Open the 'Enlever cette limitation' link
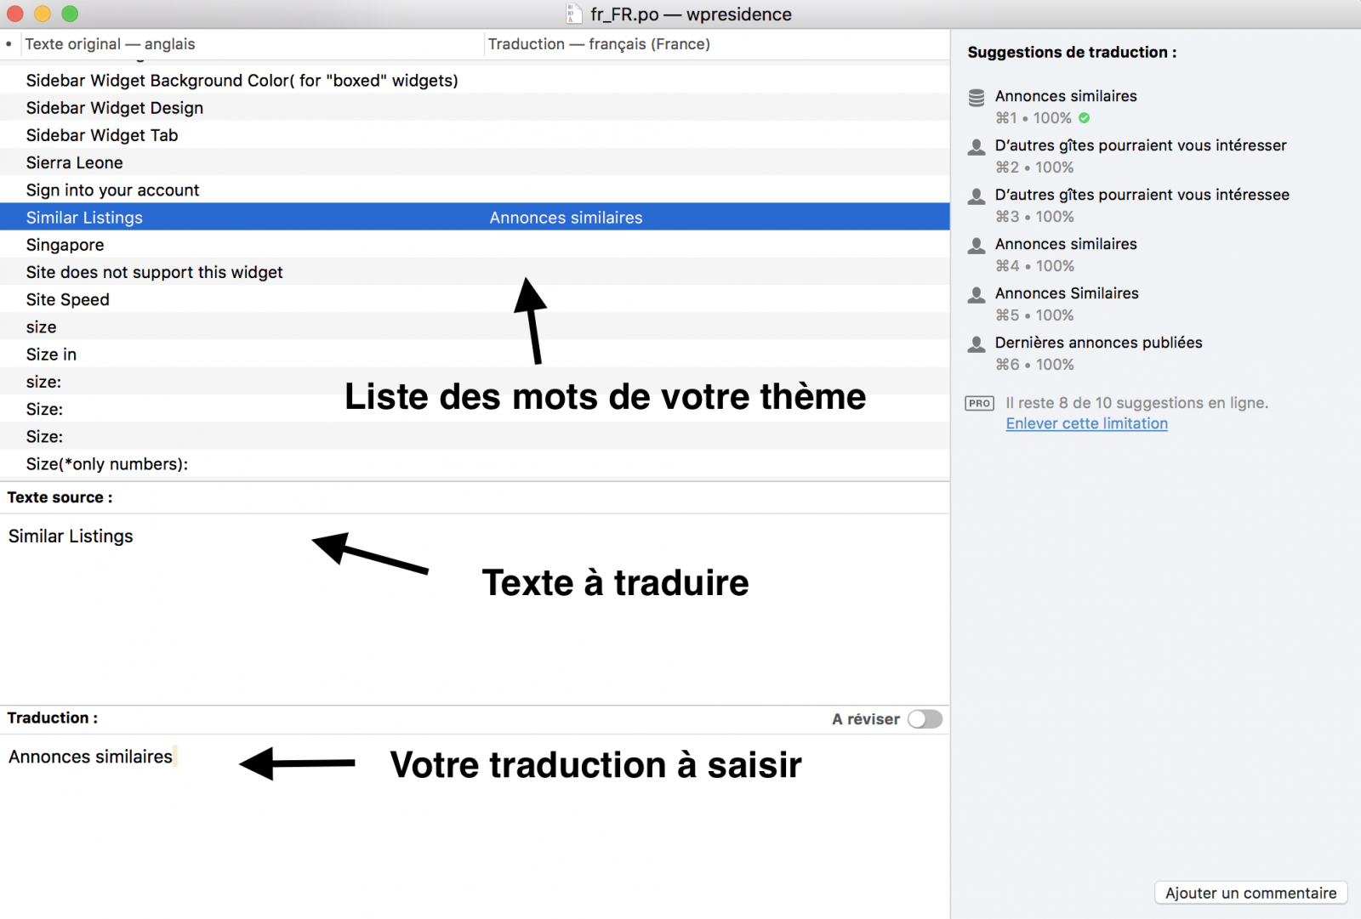 1086,423
